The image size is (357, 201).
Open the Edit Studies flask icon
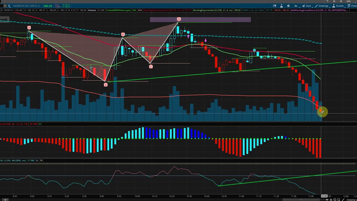[281, 6]
